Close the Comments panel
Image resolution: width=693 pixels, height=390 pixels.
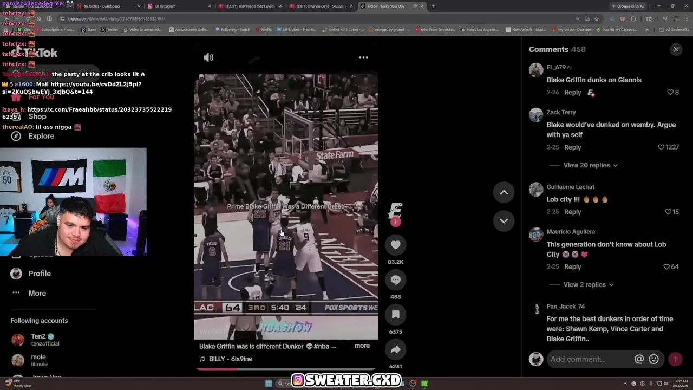676,49
